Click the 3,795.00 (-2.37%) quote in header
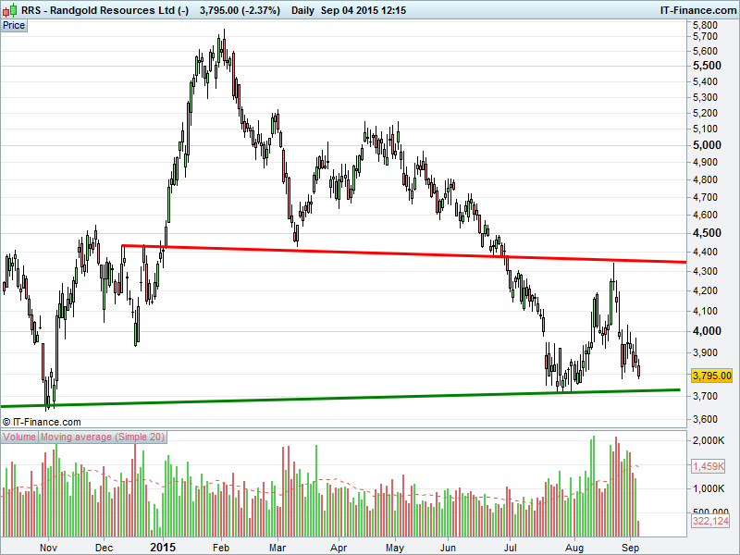 tap(240, 10)
